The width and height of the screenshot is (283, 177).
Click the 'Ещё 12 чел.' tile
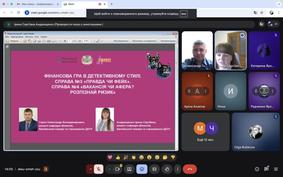point(206,132)
